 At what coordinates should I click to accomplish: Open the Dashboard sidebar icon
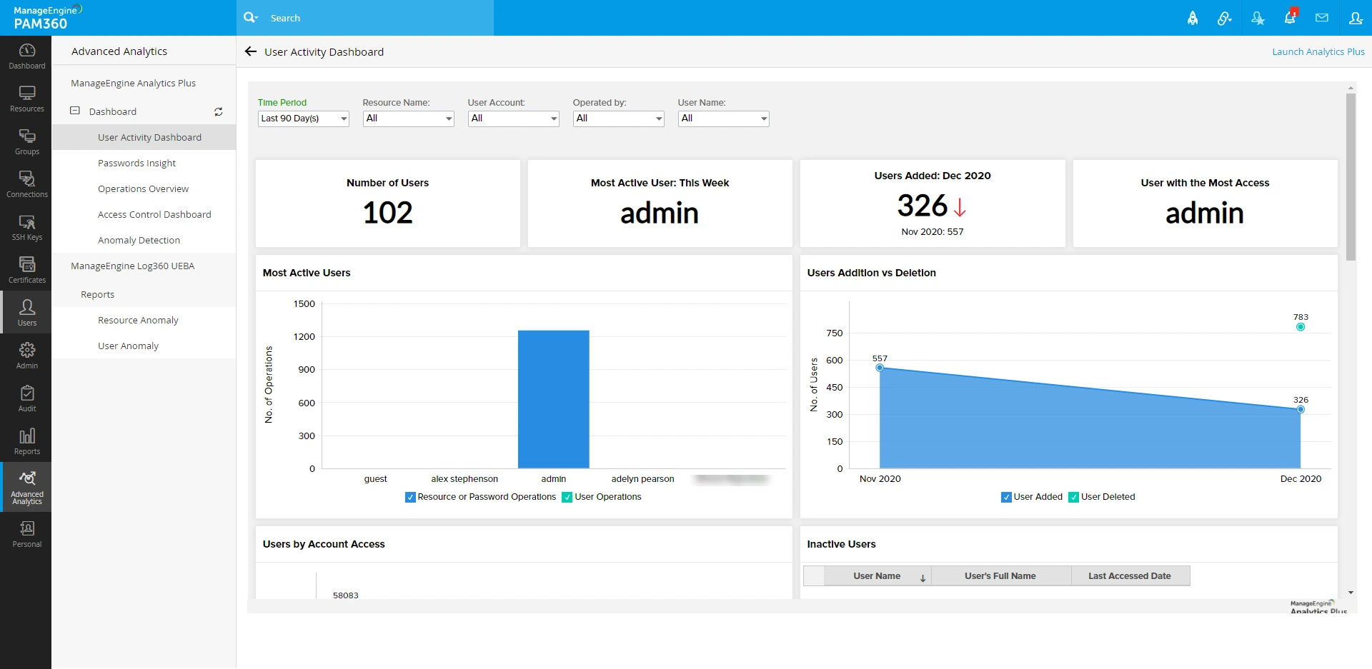(x=26, y=56)
